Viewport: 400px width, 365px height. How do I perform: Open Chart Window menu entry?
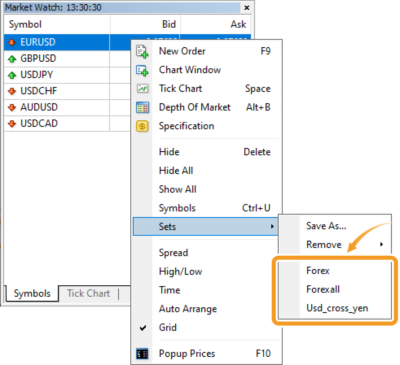(206, 70)
